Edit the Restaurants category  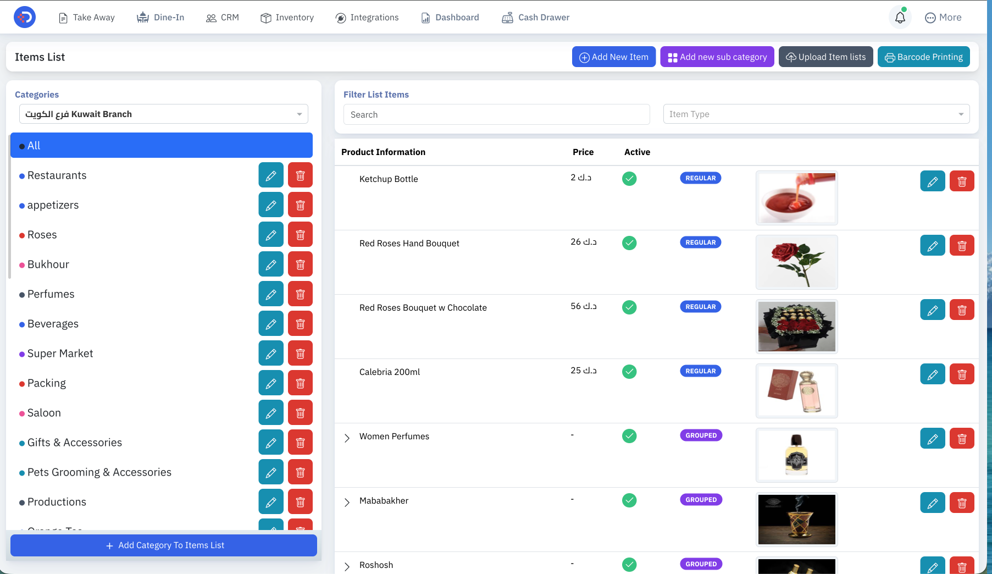(x=271, y=175)
